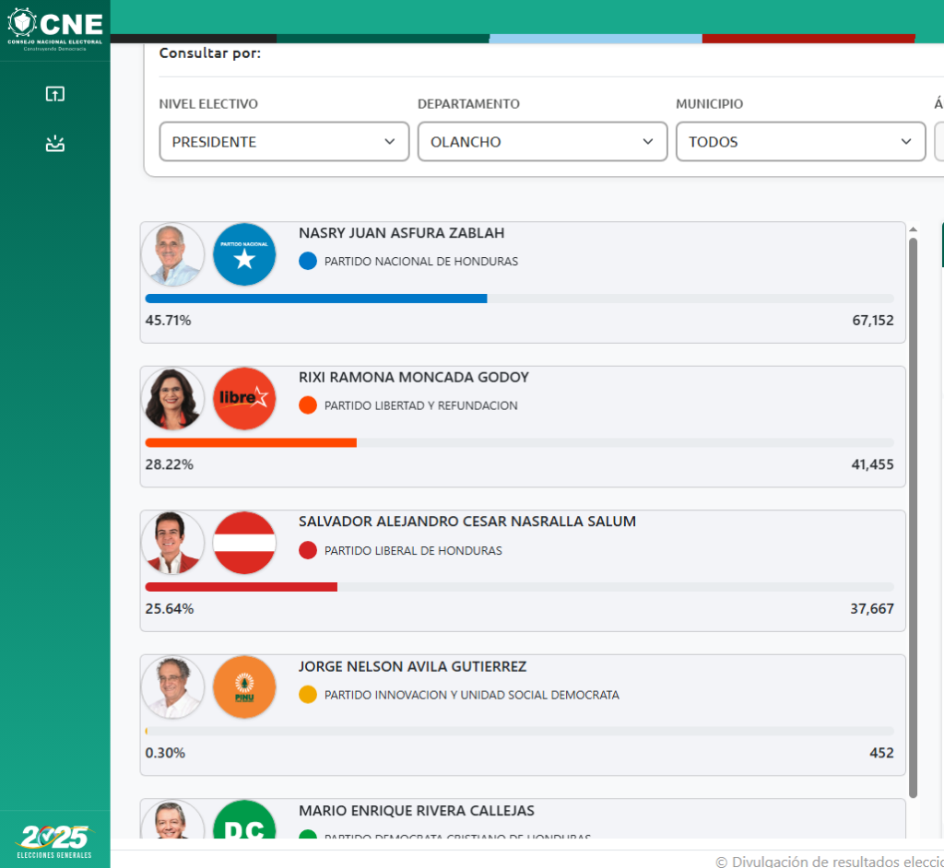Click the DC green party logo

(244, 820)
